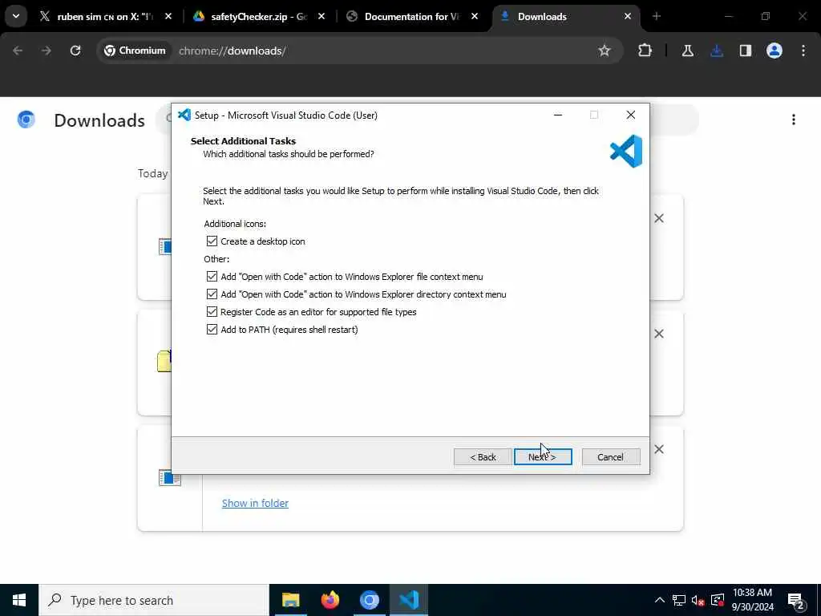Close the Downloads tab
Viewport: 821px width, 616px height.
pyautogui.click(x=627, y=17)
